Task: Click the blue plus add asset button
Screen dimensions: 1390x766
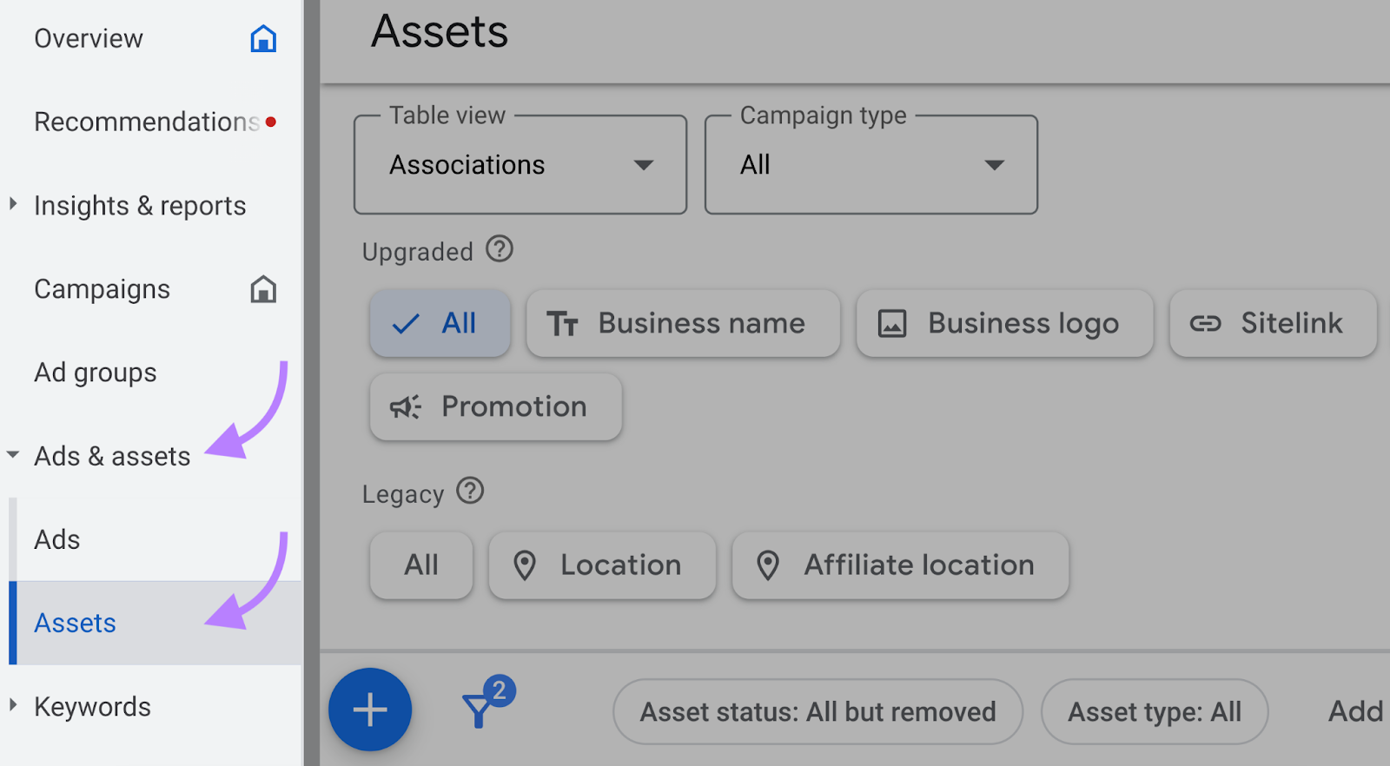Action: (370, 710)
